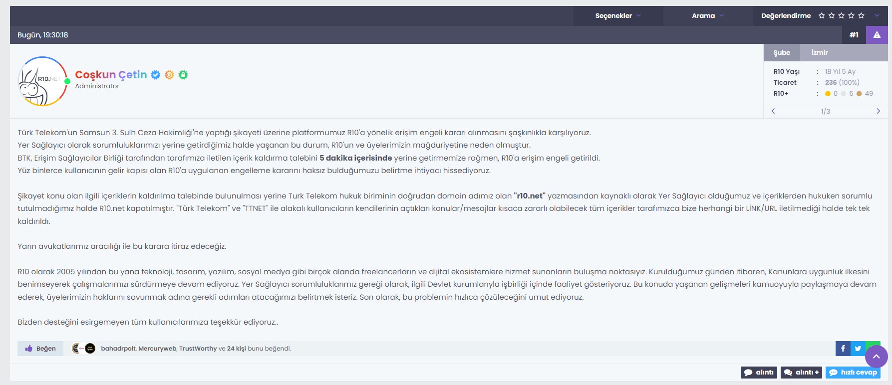Click the bronze R10+ coin indicator
The height and width of the screenshot is (385, 892).
coord(859,93)
